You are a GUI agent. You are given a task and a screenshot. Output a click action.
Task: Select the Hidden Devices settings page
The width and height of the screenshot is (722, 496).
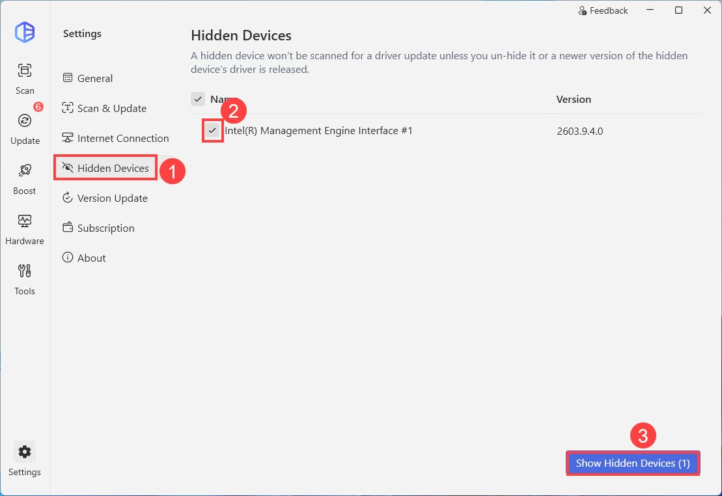[x=105, y=168]
